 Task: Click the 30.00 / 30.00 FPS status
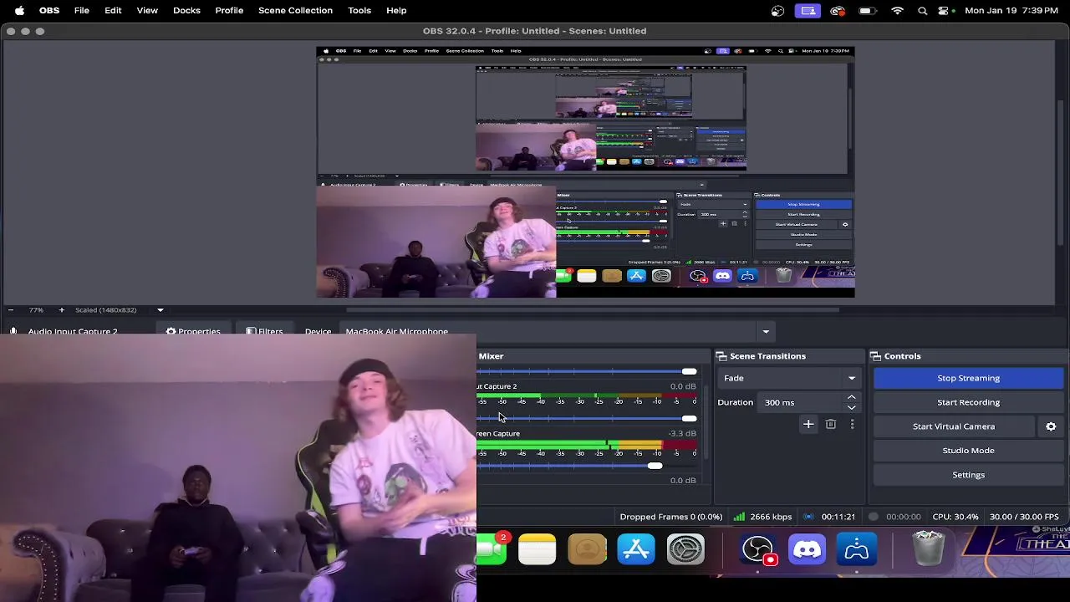tap(1024, 517)
